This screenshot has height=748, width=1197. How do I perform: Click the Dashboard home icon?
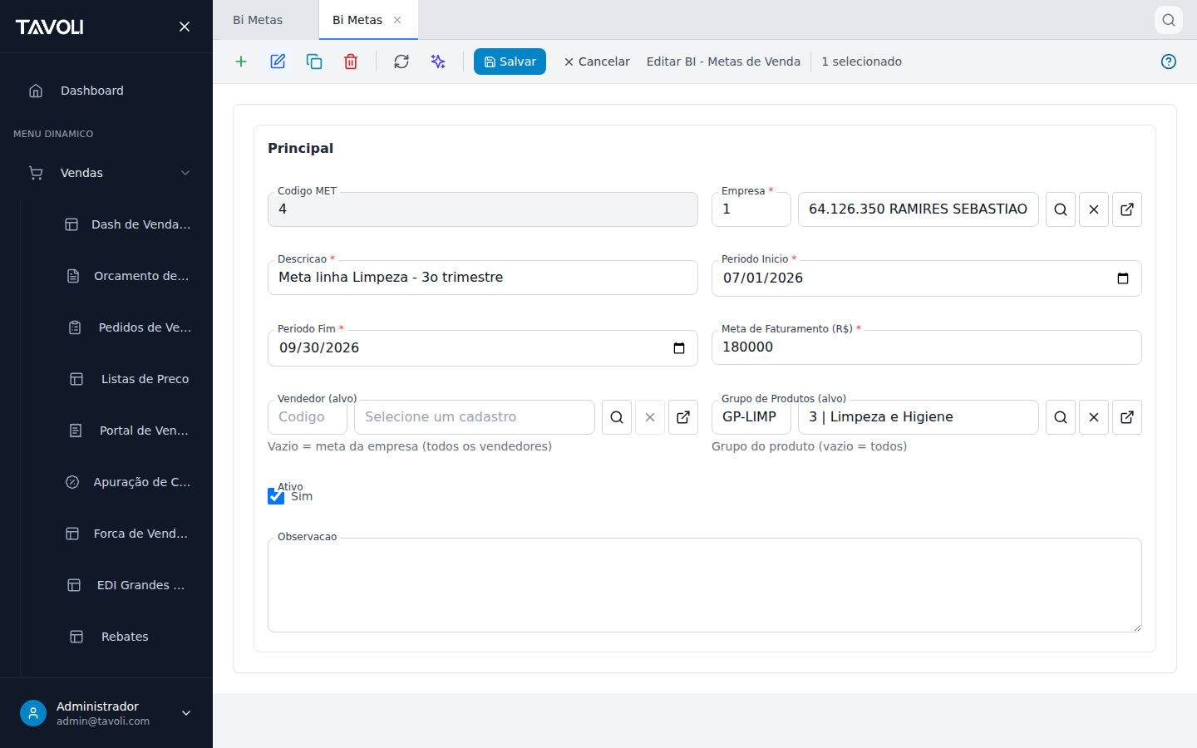pyautogui.click(x=36, y=91)
